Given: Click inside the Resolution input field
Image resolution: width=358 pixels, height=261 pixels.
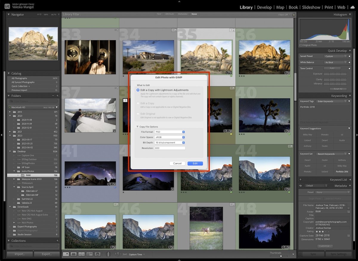Looking at the screenshot, I should (170, 148).
